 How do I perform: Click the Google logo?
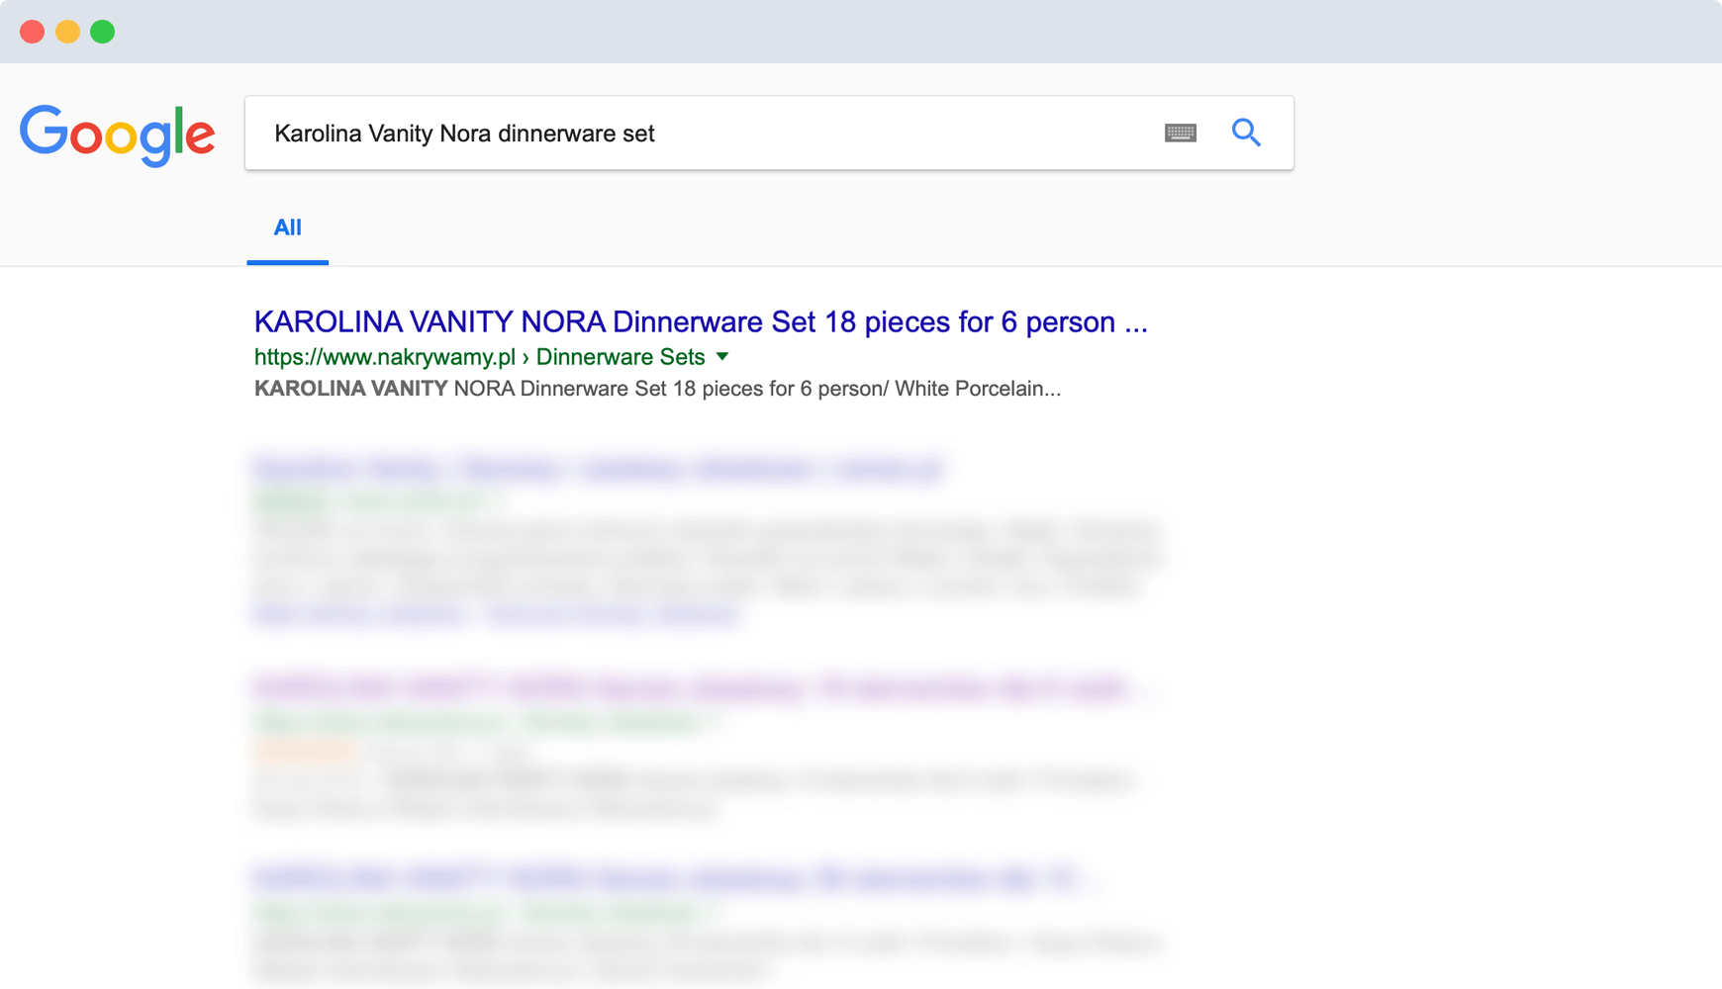[x=117, y=134]
